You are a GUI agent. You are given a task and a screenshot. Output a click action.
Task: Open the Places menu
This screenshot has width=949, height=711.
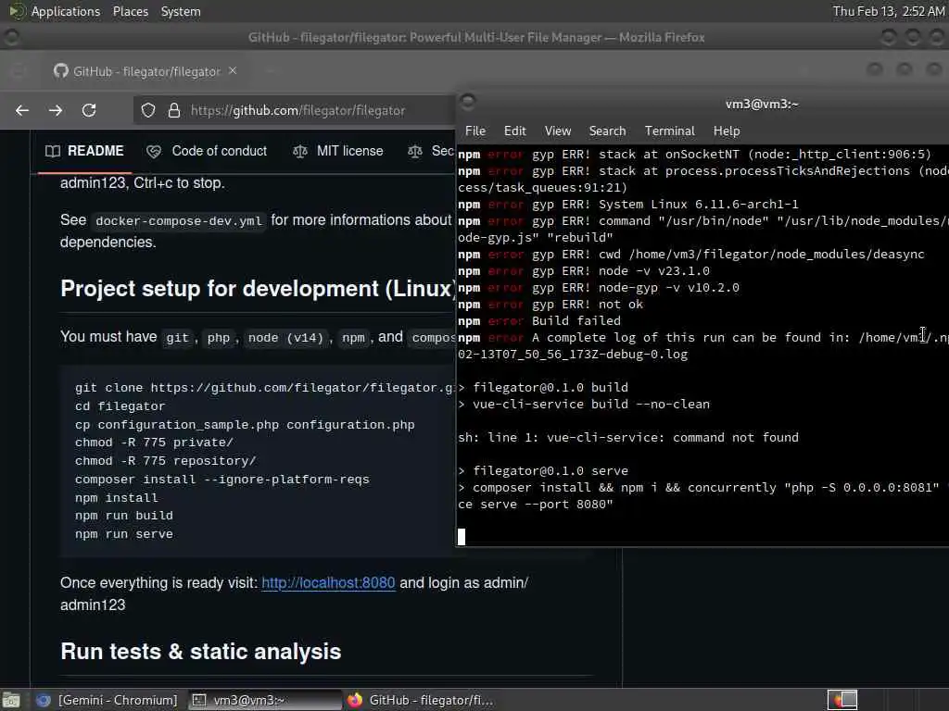click(x=130, y=11)
